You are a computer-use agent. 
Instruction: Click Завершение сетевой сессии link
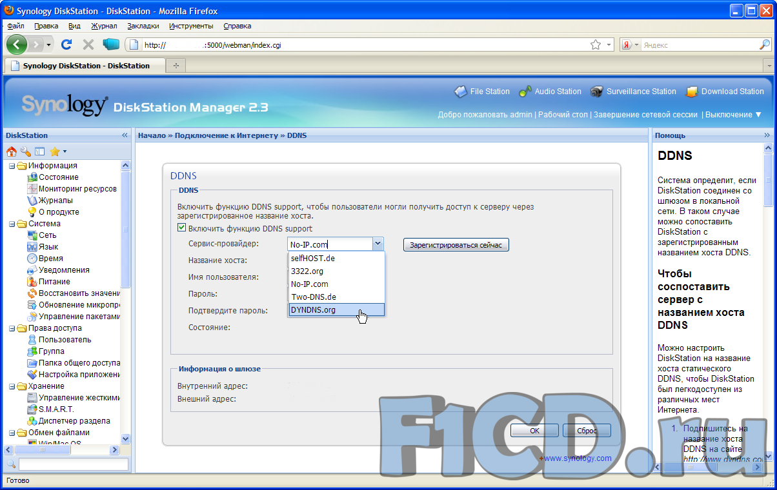point(646,115)
